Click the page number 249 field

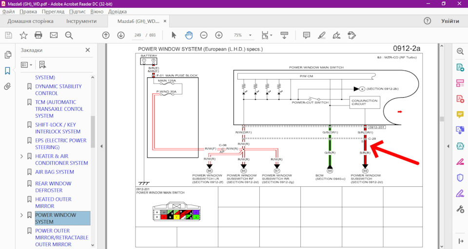tap(137, 35)
